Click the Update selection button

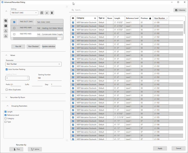48,46
